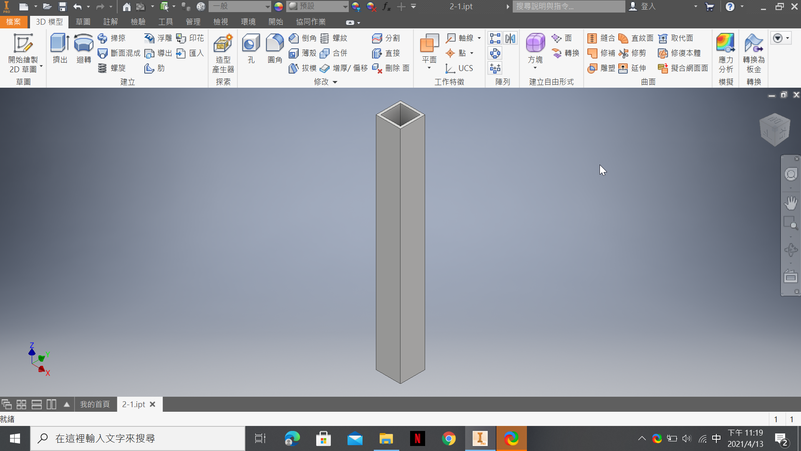Click the Windows taskbar search box
Image resolution: width=801 pixels, height=451 pixels.
tap(138, 438)
